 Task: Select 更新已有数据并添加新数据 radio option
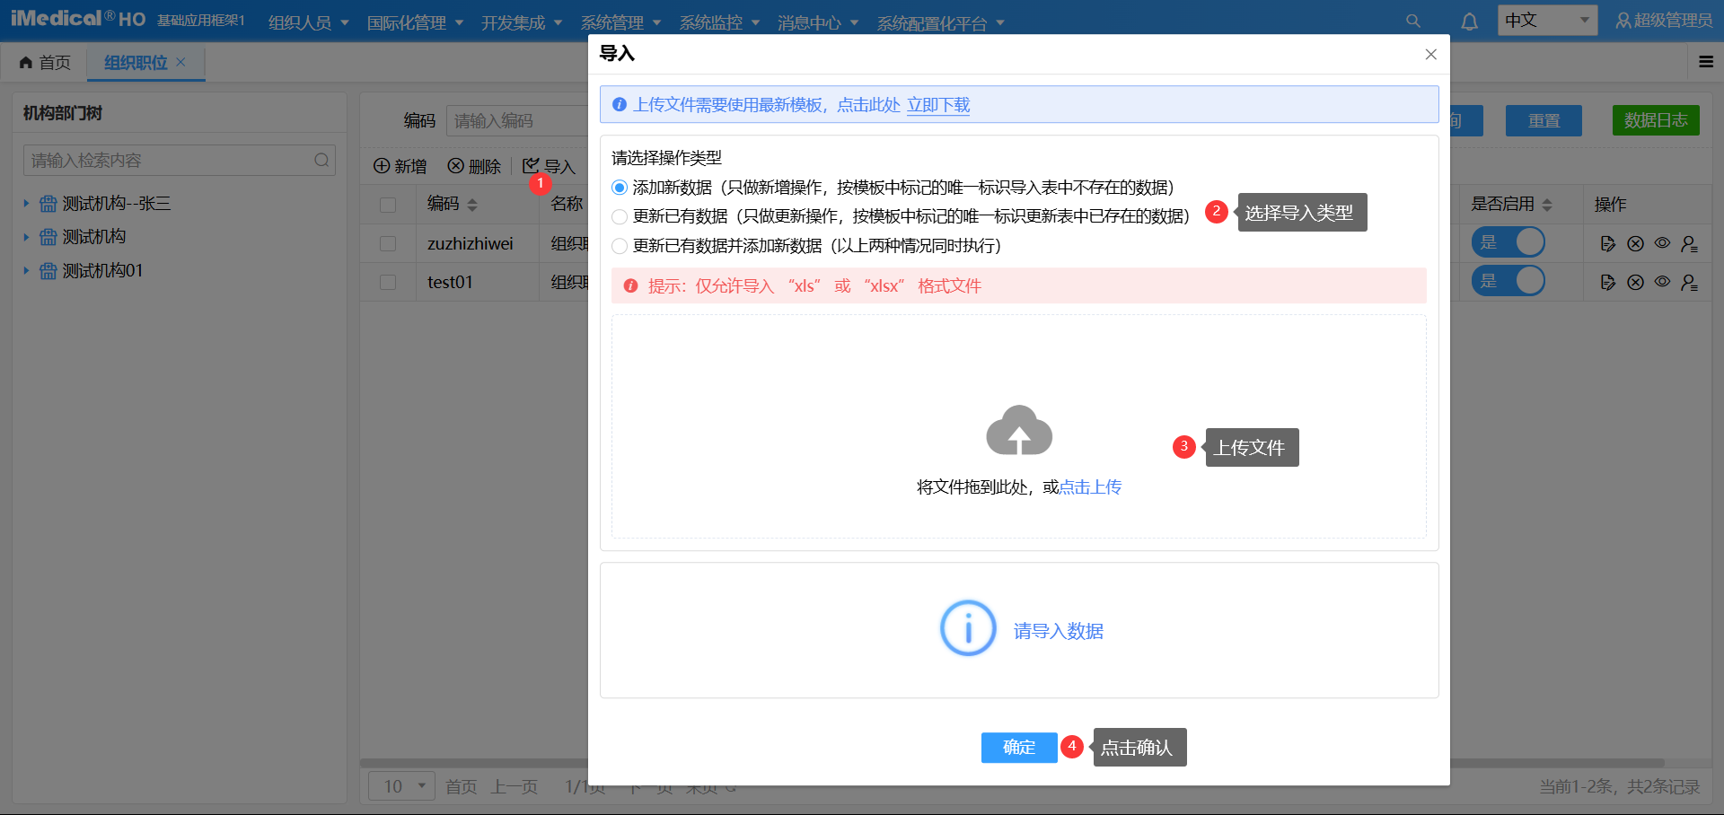[x=620, y=246]
